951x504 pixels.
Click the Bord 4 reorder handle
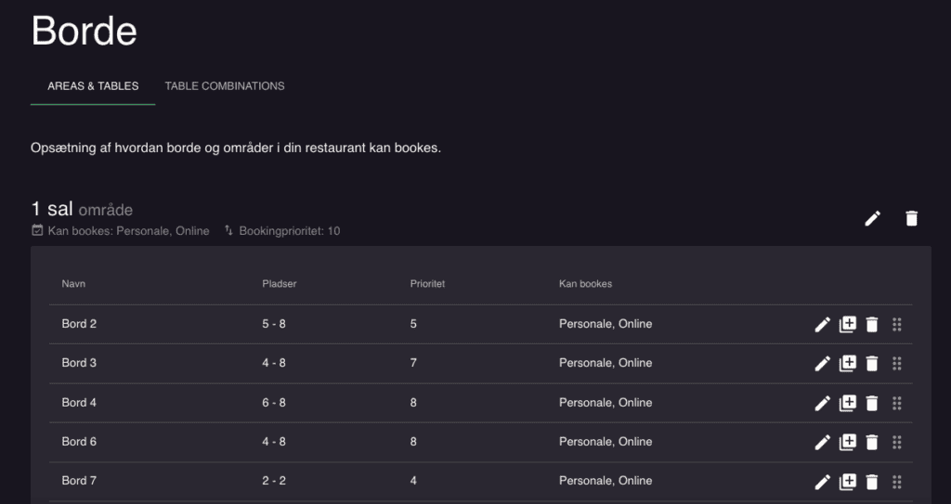tap(897, 404)
